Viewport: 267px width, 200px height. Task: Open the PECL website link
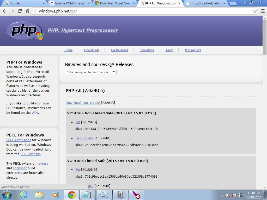click(31, 154)
